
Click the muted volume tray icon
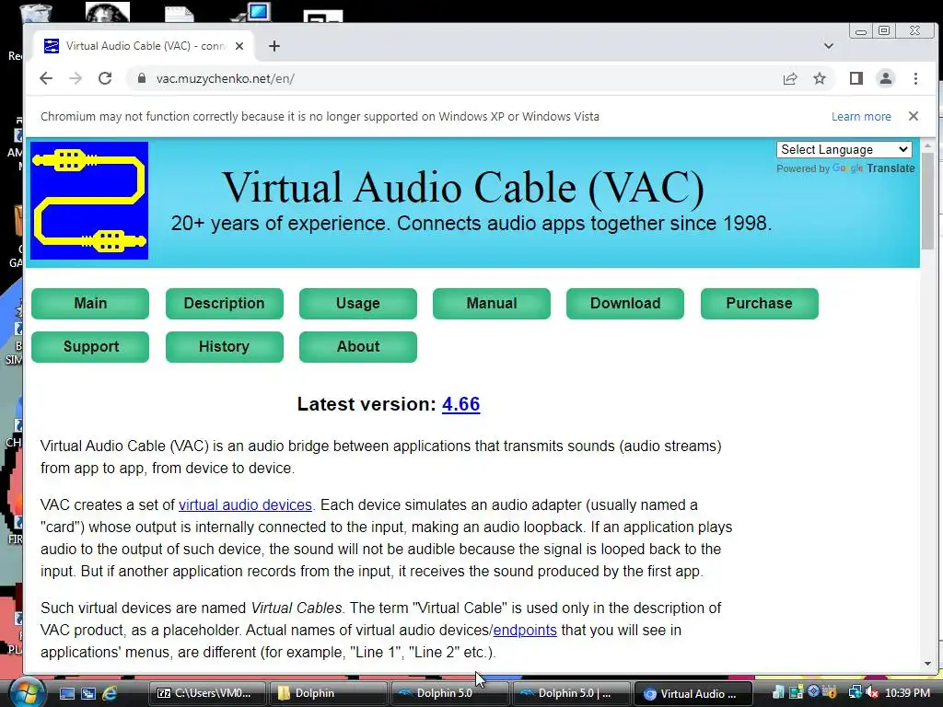(x=872, y=692)
